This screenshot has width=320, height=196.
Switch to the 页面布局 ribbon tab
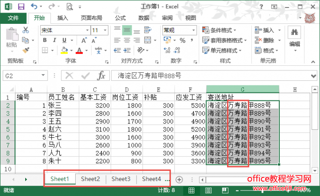(x=92, y=18)
